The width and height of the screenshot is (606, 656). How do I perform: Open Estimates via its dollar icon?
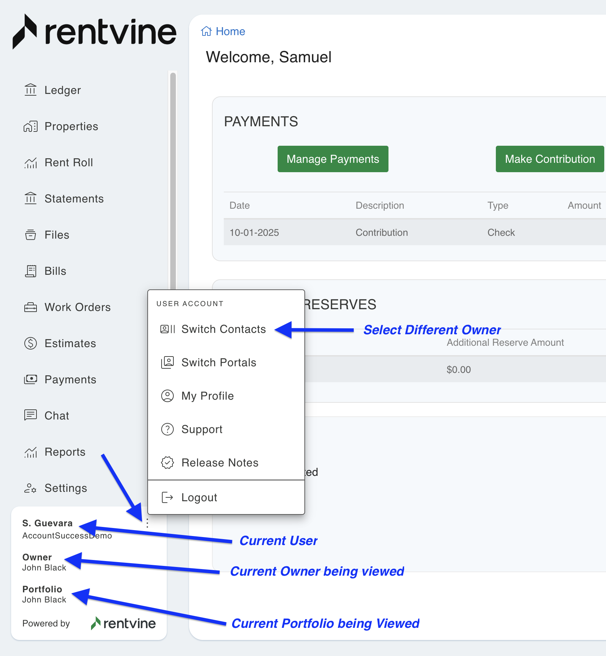31,343
